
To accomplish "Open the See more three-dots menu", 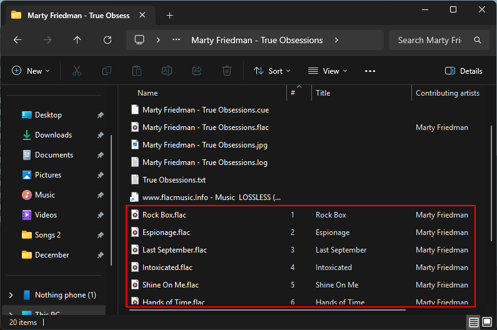I will point(370,71).
